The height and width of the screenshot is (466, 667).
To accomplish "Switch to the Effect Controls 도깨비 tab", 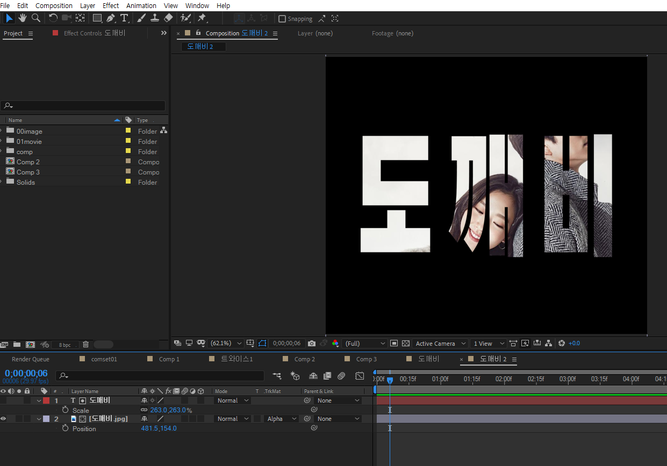I will pos(95,33).
